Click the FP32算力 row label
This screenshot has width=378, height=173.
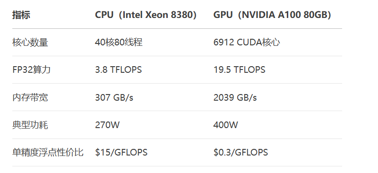(31, 70)
